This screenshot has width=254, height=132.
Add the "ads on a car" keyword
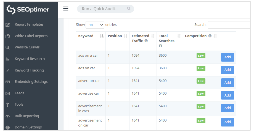[x=227, y=57]
